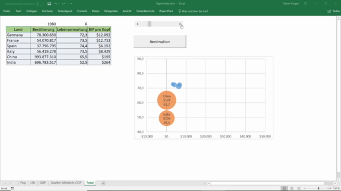
Task: Click the year scrollbar thumb
Action: point(149,24)
